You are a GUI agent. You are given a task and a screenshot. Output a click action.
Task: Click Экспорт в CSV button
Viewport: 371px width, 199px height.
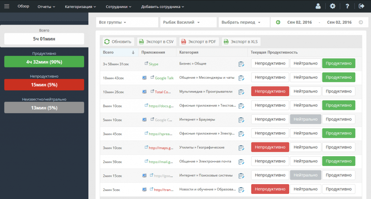pos(157,42)
